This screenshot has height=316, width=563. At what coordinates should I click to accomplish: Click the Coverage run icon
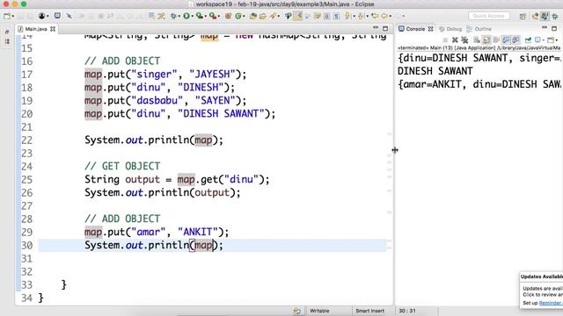pyautogui.click(x=199, y=16)
